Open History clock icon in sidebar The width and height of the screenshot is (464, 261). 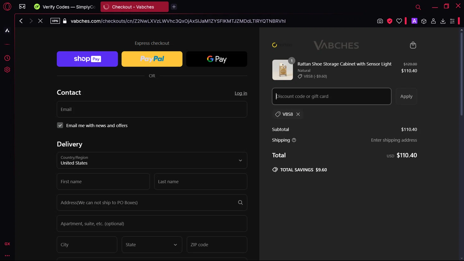click(x=7, y=58)
